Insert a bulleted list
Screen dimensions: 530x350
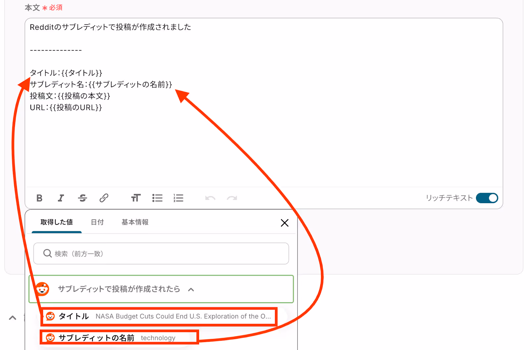point(157,198)
